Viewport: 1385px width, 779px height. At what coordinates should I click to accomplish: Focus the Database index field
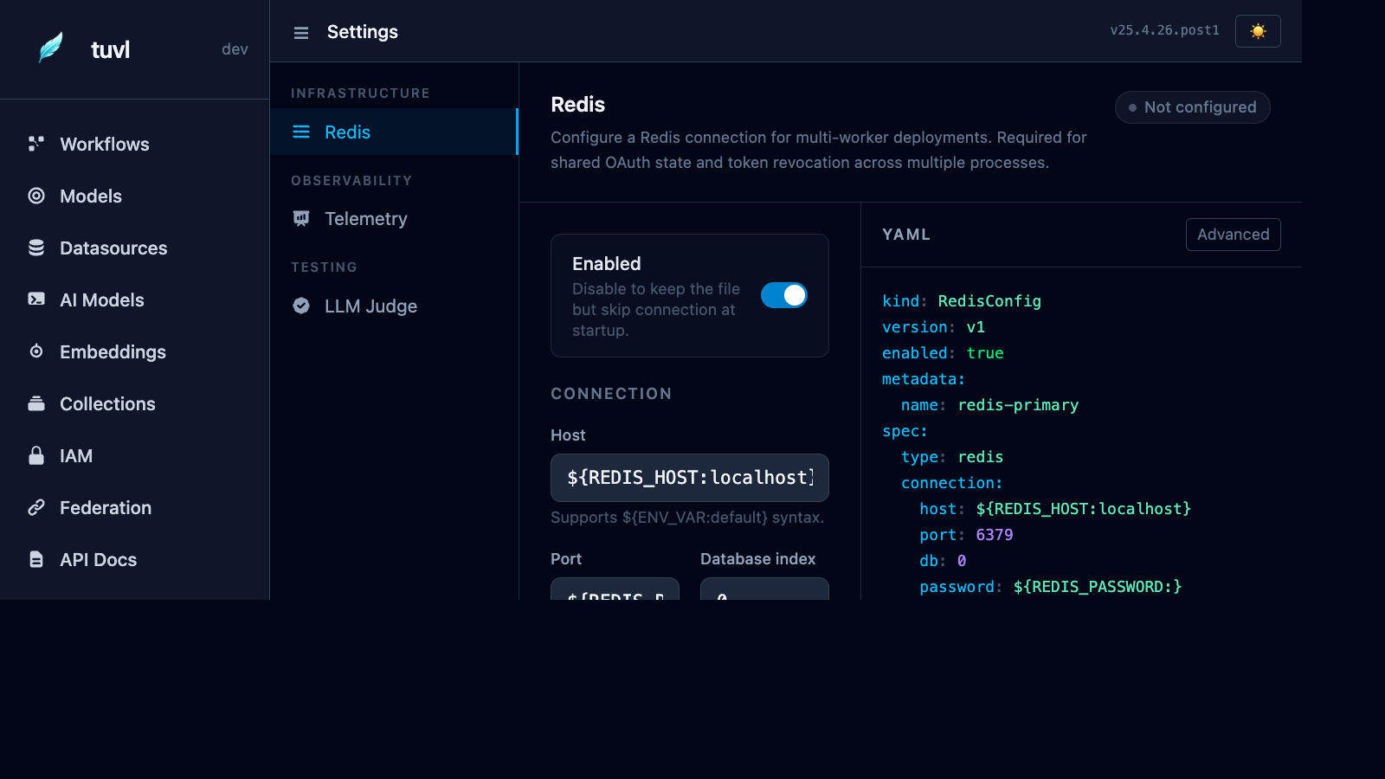(x=764, y=589)
